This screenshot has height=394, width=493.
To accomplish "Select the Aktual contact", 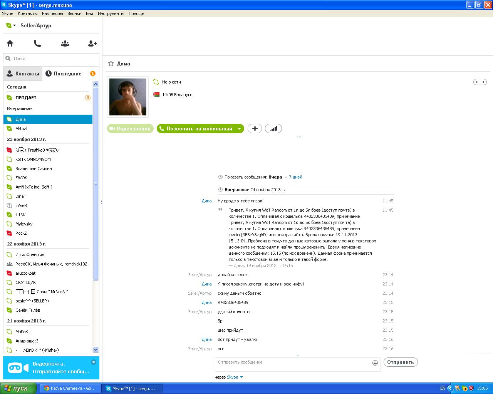I will pyautogui.click(x=48, y=129).
